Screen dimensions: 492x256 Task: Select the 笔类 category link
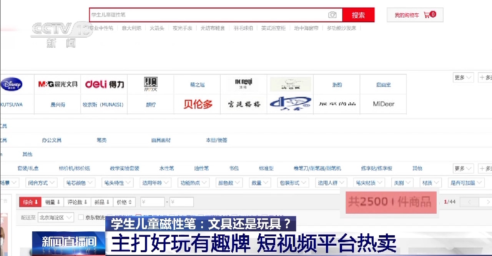pyautogui.click(x=101, y=140)
